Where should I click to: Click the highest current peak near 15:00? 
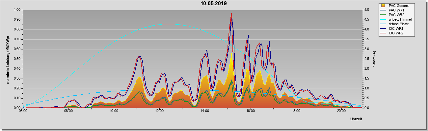point(231,14)
